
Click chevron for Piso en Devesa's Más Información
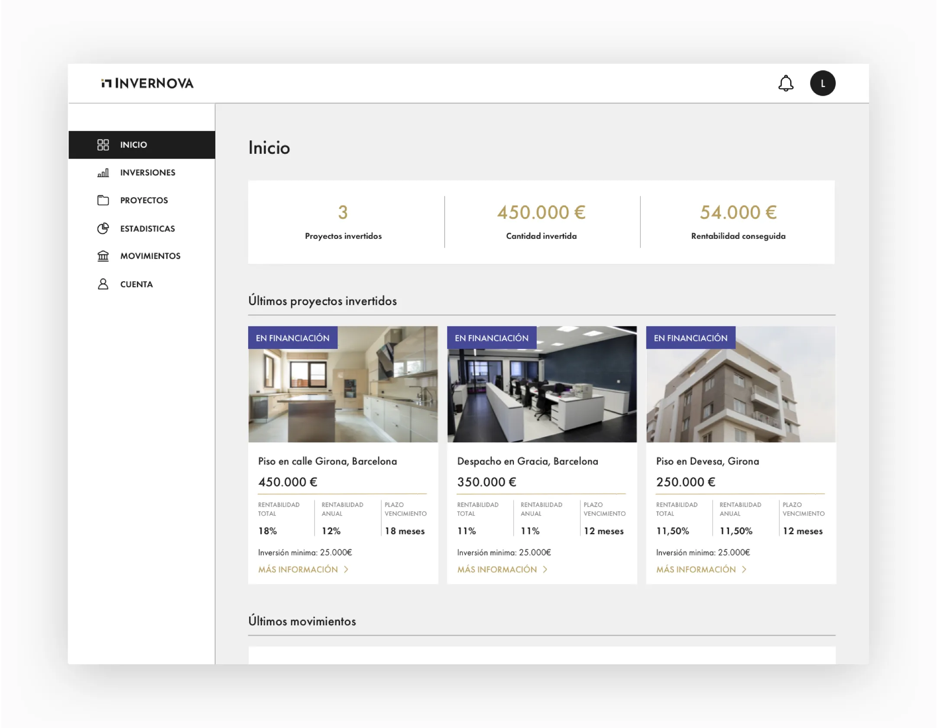(744, 569)
